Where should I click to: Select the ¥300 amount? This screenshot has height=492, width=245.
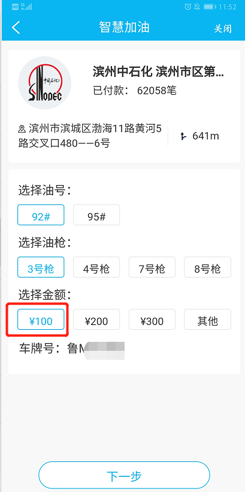(x=152, y=320)
